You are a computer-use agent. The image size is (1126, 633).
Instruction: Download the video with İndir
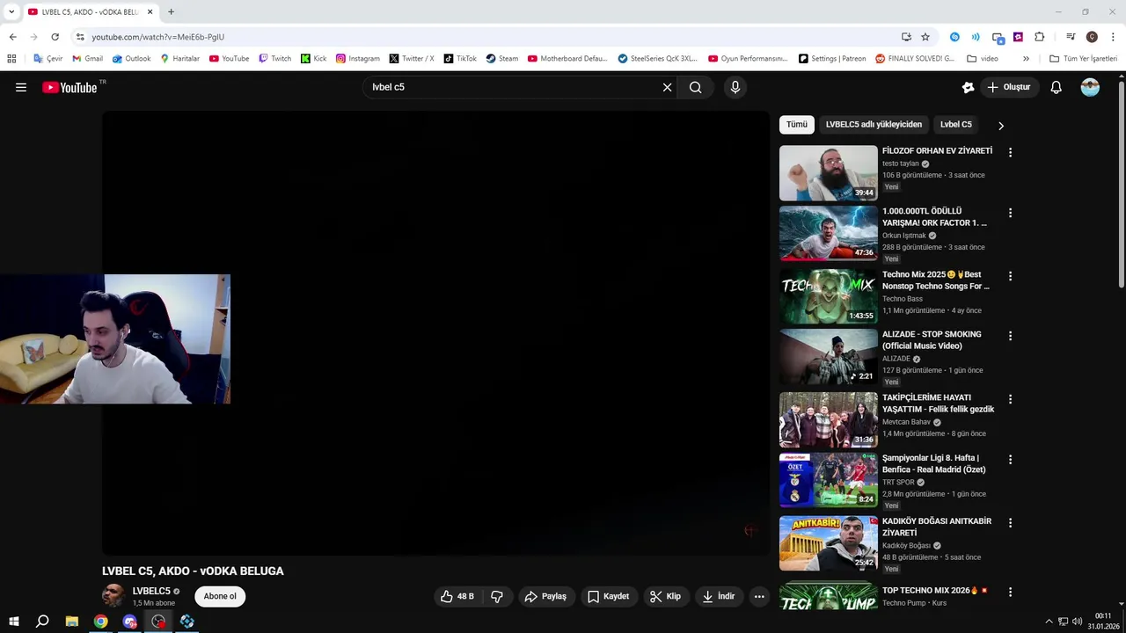click(718, 596)
